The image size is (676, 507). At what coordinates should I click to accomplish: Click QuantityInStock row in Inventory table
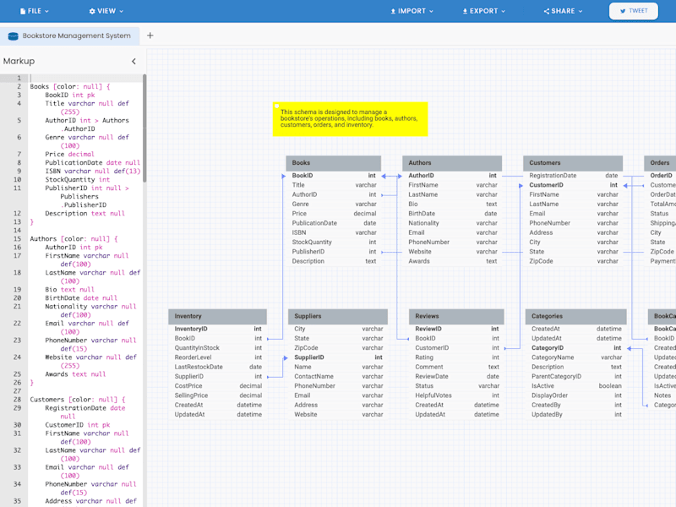[x=217, y=348]
